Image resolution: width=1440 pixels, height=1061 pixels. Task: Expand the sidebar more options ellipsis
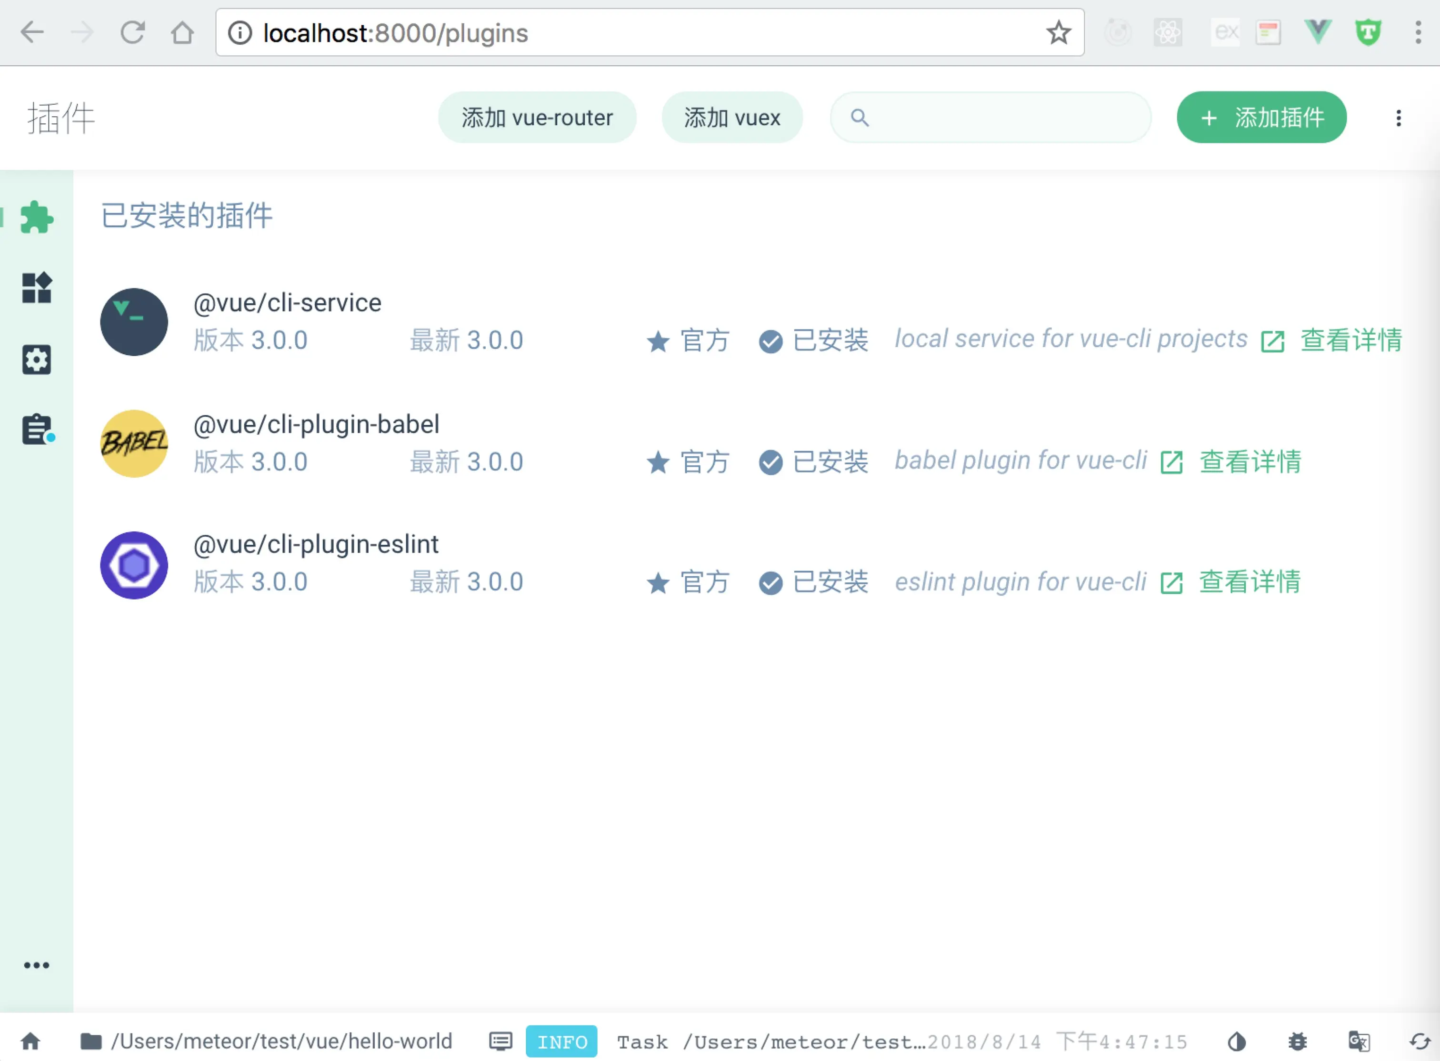pos(37,965)
